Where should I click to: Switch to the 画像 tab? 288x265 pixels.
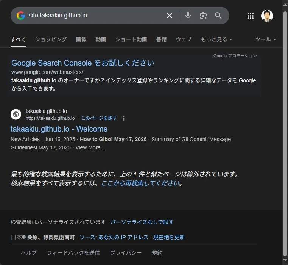click(81, 39)
